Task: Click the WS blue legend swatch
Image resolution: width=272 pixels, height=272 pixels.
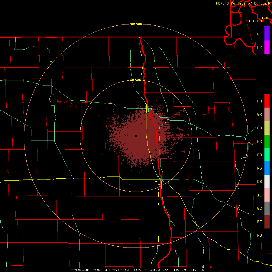Action: (x=267, y=168)
